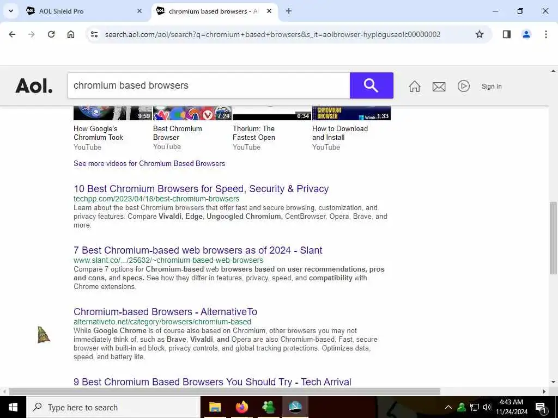The width and height of the screenshot is (558, 418).
Task: Open File Explorer from the taskbar
Action: [x=215, y=407]
